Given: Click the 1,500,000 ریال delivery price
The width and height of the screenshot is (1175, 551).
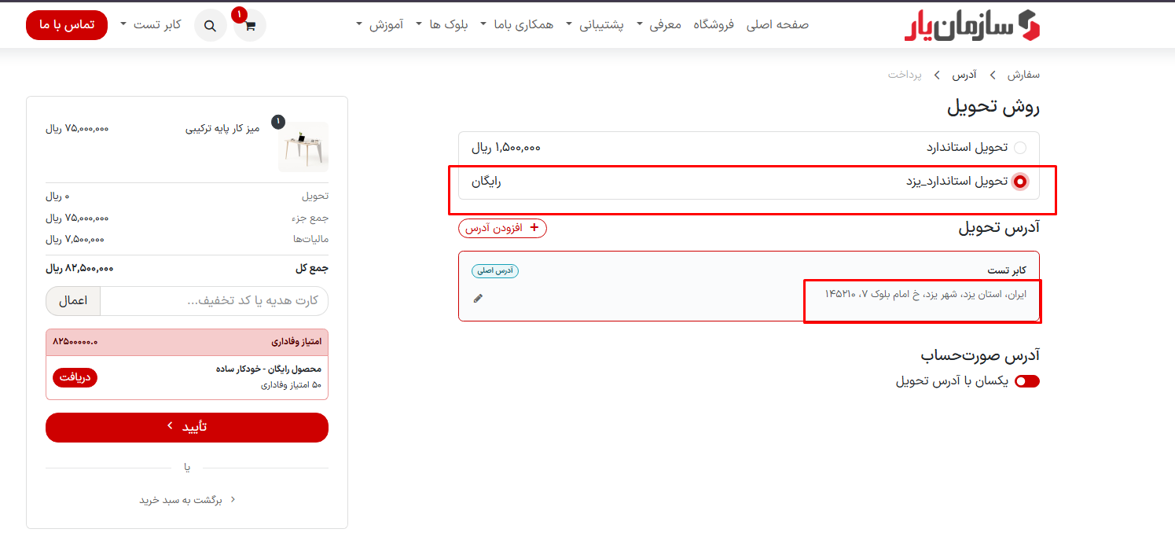Looking at the screenshot, I should click(506, 148).
